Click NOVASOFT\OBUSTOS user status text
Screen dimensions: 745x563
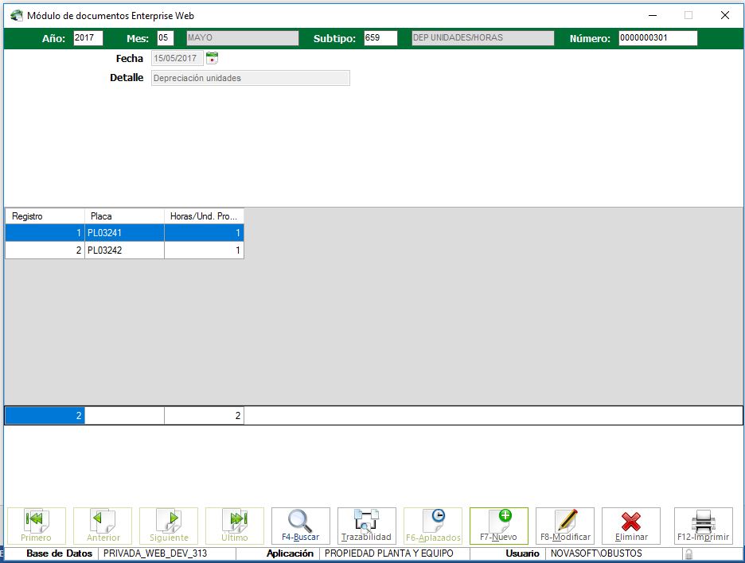pos(596,553)
